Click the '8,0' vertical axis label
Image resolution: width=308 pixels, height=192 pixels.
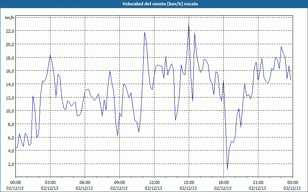11,124
